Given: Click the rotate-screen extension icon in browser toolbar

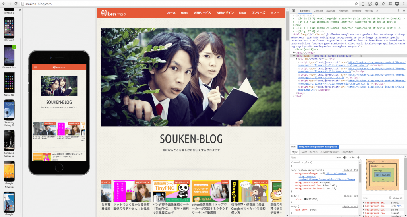Looking at the screenshot, I should (370, 4).
